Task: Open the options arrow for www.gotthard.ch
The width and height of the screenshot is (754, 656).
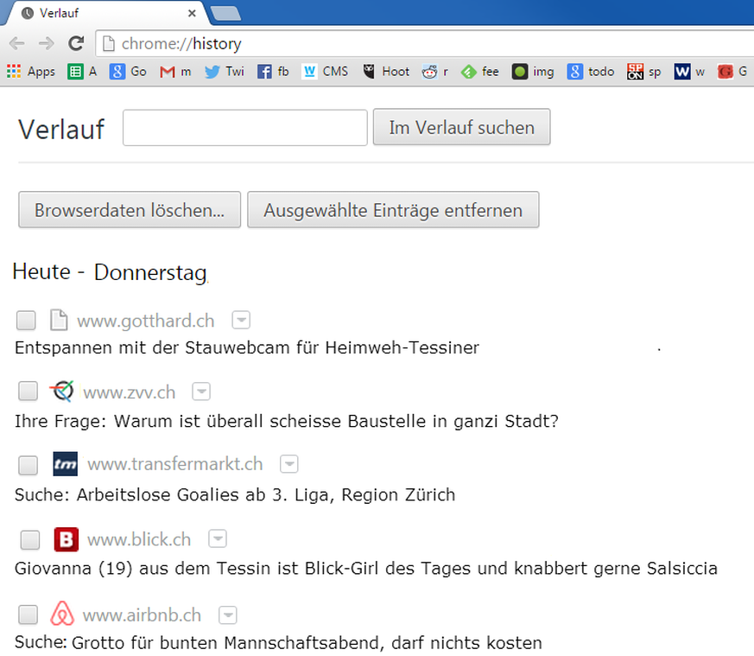Action: tap(241, 321)
